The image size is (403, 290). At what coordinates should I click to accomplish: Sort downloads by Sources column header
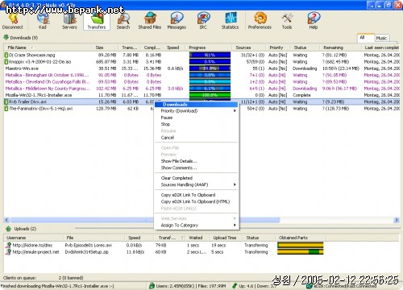tap(249, 48)
